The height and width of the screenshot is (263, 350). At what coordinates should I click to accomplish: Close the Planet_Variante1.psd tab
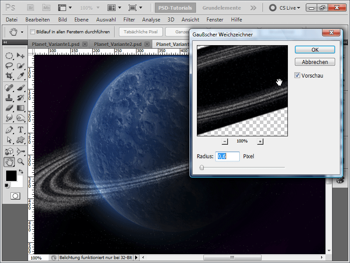(85, 44)
